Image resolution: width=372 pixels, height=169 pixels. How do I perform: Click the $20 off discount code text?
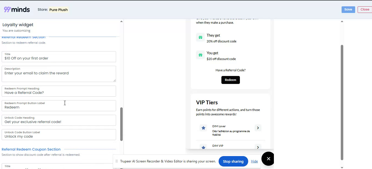(221, 59)
